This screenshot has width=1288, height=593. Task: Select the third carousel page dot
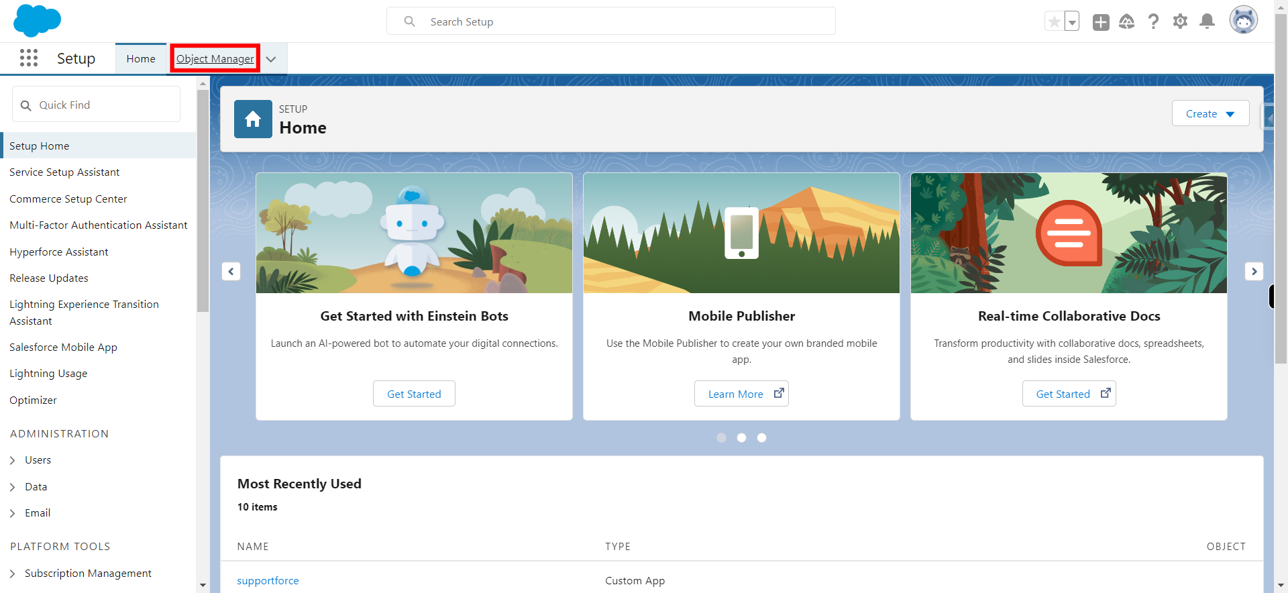tap(761, 437)
